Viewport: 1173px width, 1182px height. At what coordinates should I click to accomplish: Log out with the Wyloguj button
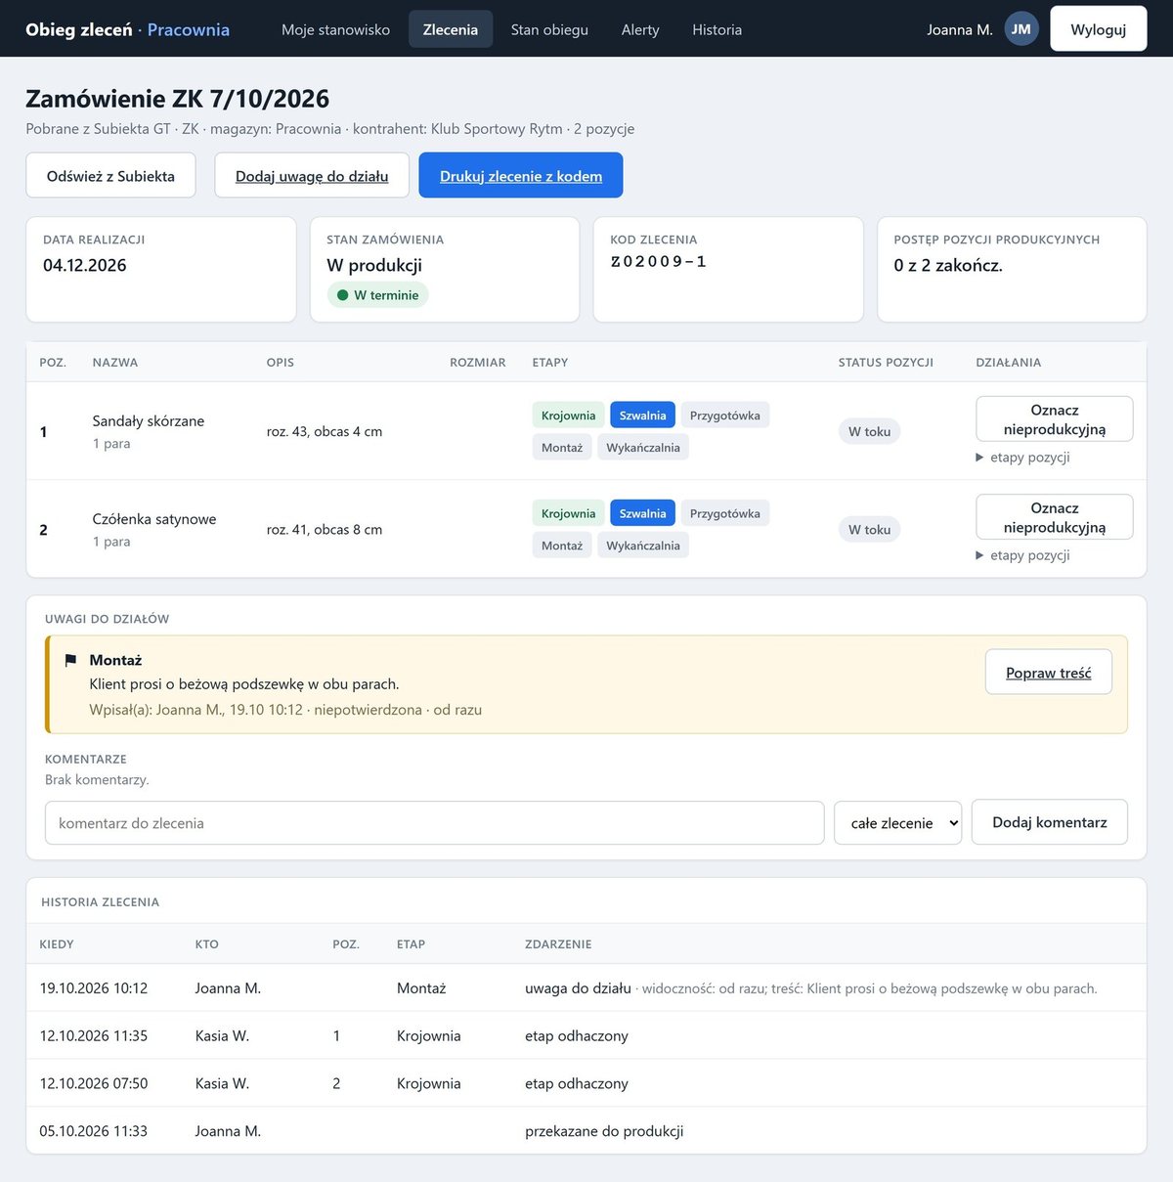point(1099,29)
